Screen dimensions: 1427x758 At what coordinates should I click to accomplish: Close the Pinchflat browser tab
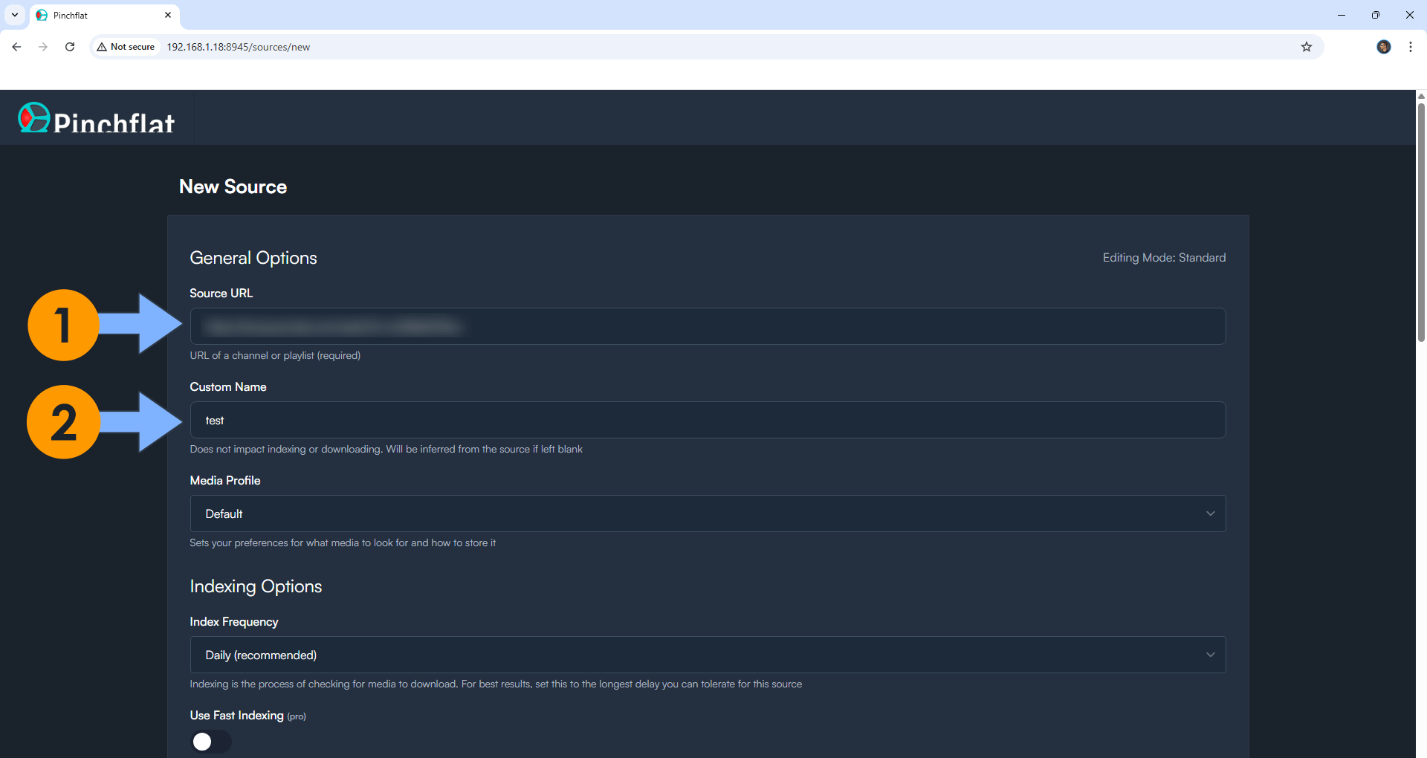coord(168,15)
